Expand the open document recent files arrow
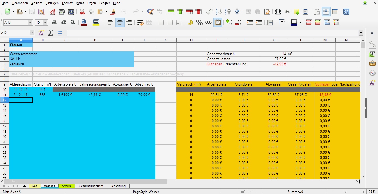 (x=26, y=12)
